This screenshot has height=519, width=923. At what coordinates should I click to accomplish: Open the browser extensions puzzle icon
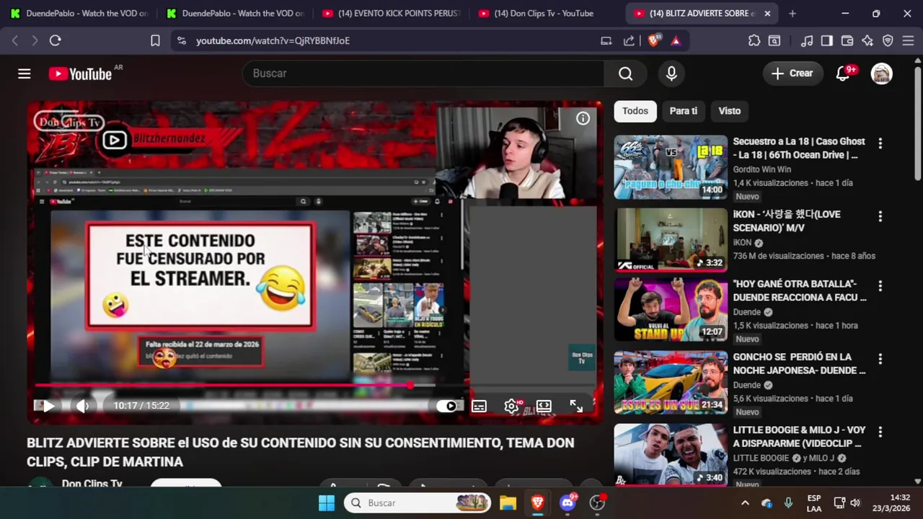[x=754, y=41]
